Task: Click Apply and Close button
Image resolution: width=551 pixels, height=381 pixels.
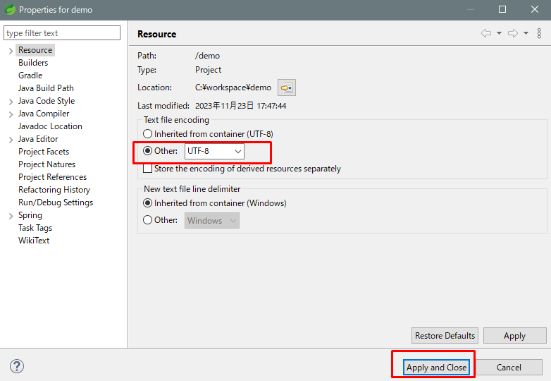Action: tap(436, 368)
